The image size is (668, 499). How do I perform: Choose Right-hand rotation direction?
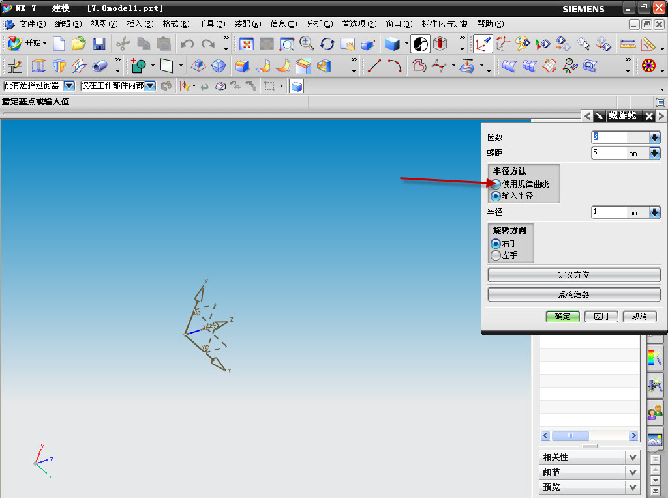[x=496, y=244]
